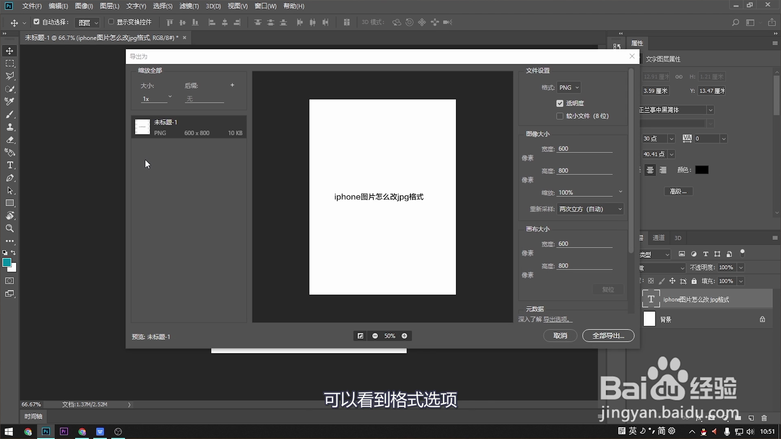Select the Horizontal Type tool

(10, 165)
